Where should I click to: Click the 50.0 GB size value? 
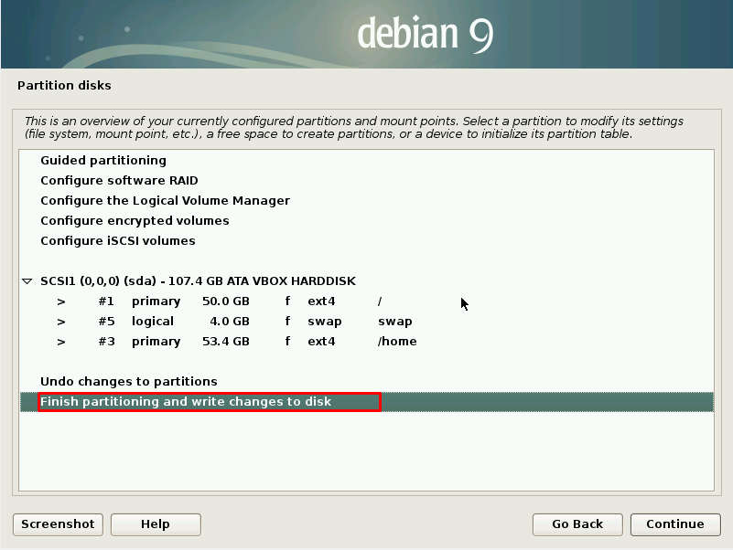226,301
